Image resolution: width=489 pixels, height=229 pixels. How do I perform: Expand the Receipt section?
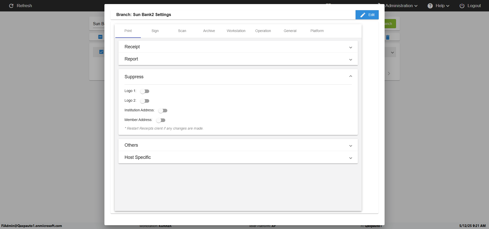[350, 47]
